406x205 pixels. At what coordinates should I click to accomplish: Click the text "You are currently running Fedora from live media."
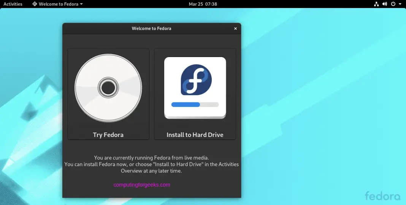tap(151, 157)
